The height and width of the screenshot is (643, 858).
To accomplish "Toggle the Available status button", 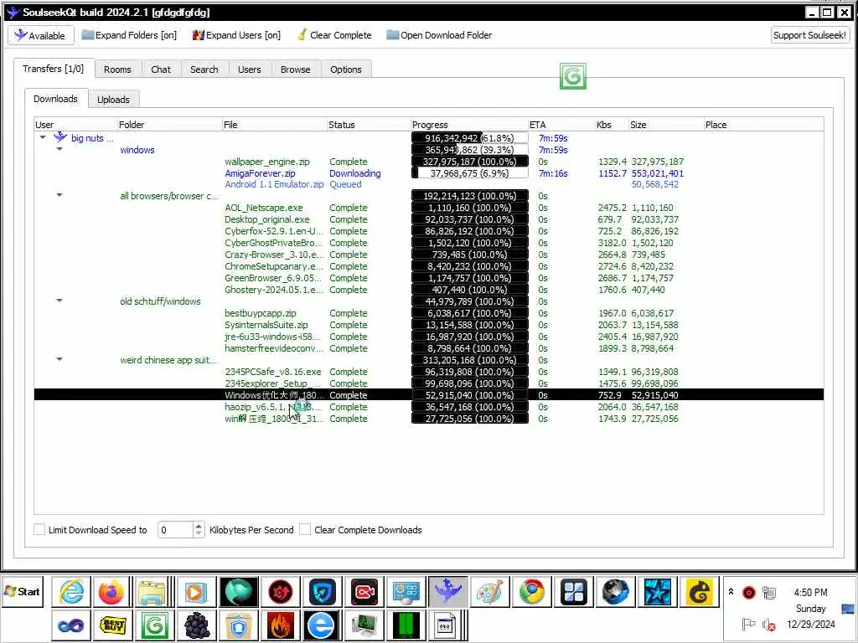I will point(40,35).
